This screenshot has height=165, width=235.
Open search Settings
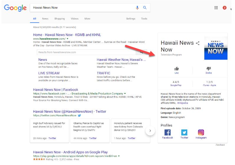pyautogui.click(x=131, y=19)
